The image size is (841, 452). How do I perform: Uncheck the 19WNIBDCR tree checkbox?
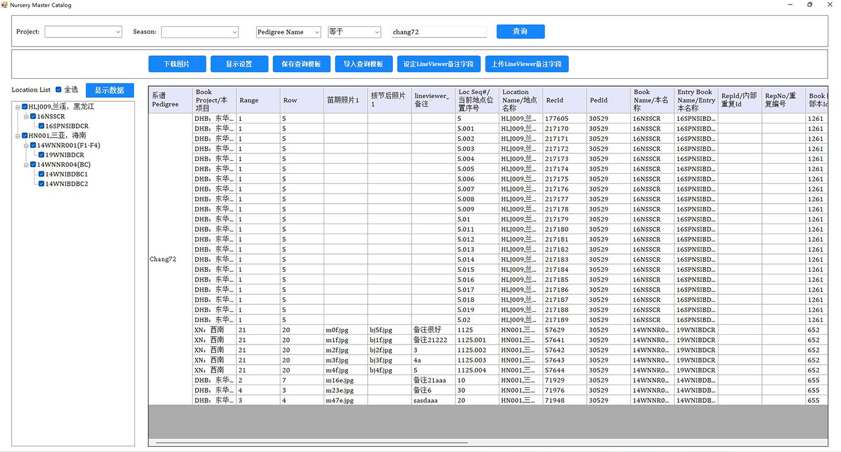[41, 155]
